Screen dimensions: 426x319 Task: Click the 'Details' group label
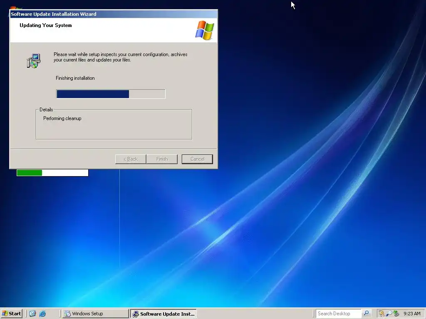click(46, 110)
